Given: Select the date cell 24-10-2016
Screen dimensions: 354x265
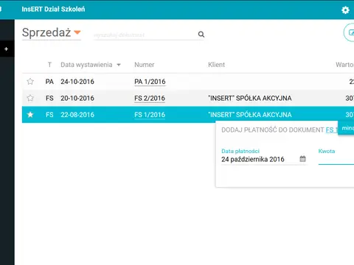Looking at the screenshot, I should pyautogui.click(x=77, y=82).
